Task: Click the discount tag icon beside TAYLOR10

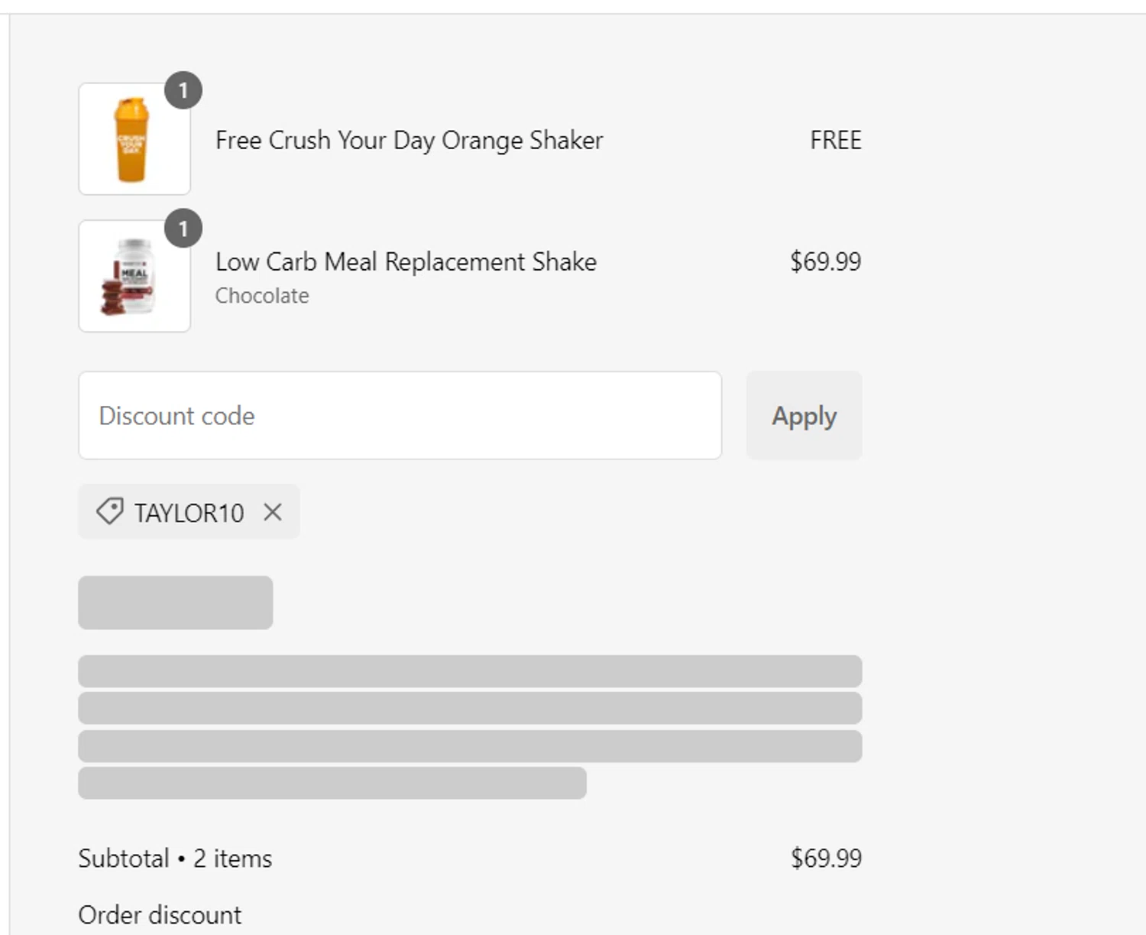Action: click(109, 511)
